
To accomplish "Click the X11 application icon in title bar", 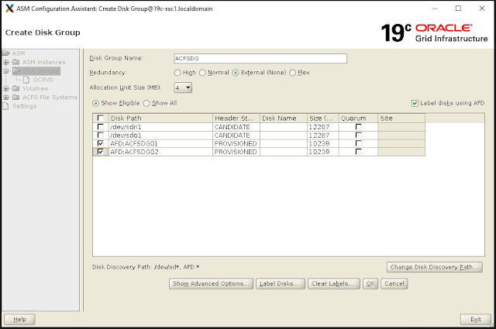I will (x=10, y=9).
